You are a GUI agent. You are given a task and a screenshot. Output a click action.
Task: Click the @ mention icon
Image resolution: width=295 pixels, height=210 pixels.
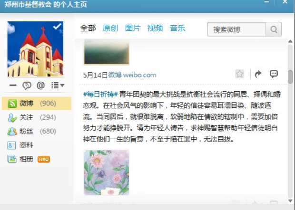point(40,86)
